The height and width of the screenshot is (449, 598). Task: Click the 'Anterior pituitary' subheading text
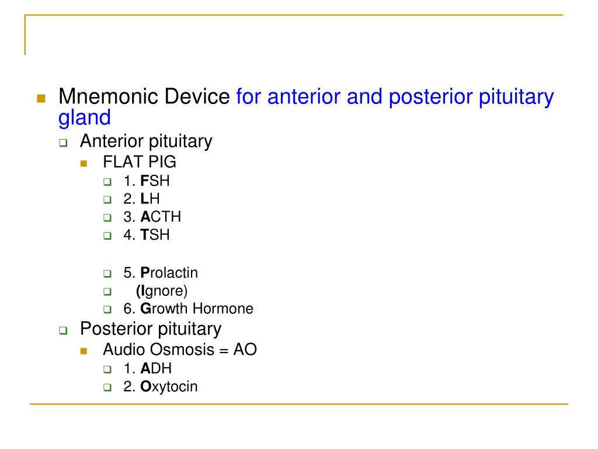(146, 141)
